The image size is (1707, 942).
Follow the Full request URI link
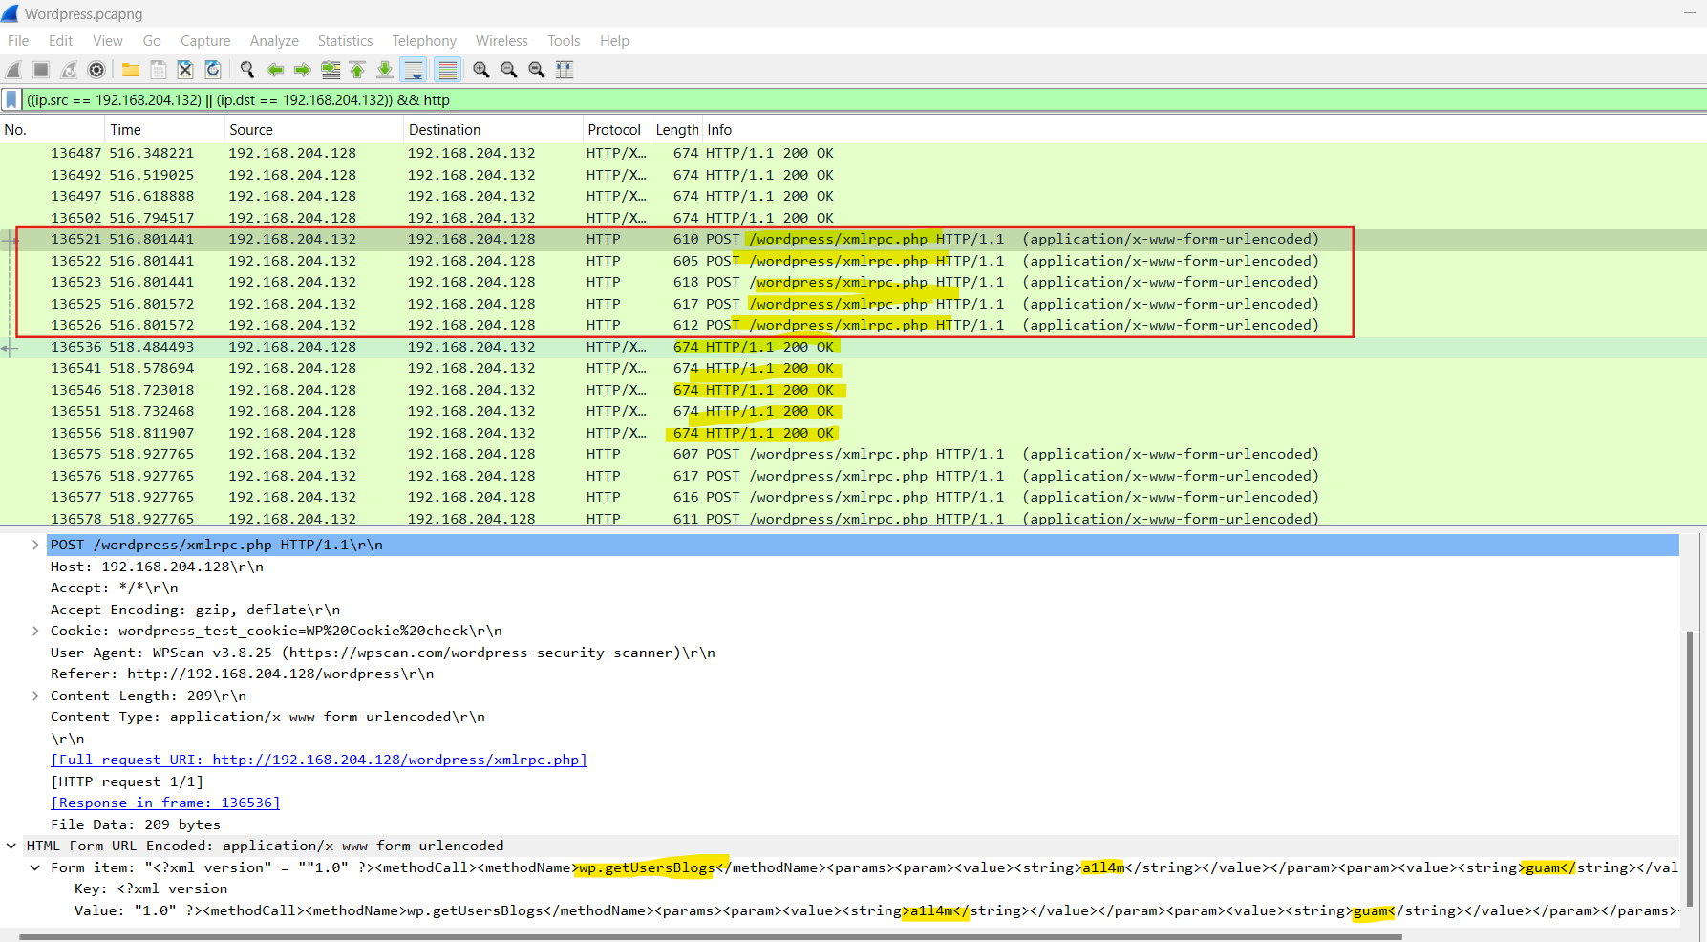pos(319,760)
